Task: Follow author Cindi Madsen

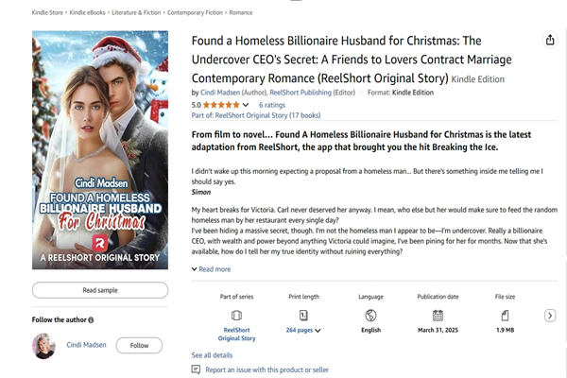Action: pyautogui.click(x=139, y=346)
